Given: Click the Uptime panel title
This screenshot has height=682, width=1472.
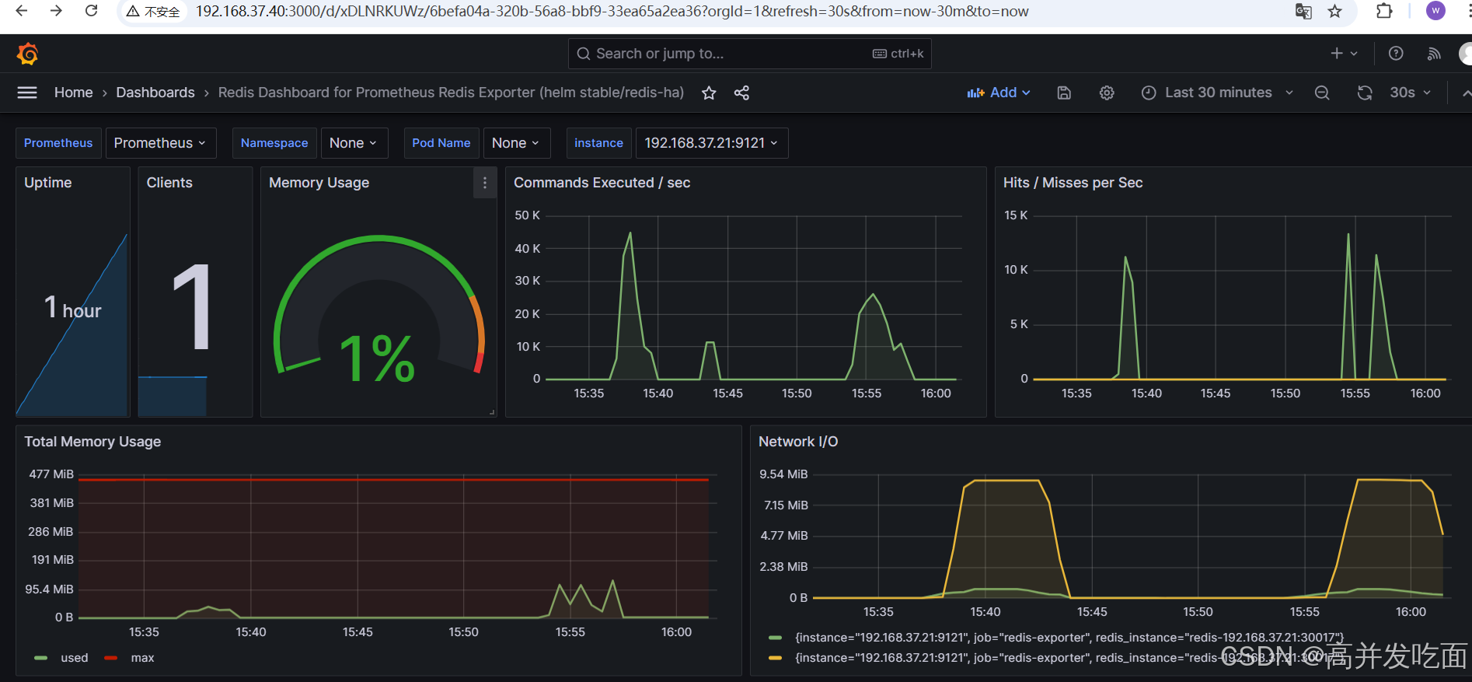Looking at the screenshot, I should (48, 183).
